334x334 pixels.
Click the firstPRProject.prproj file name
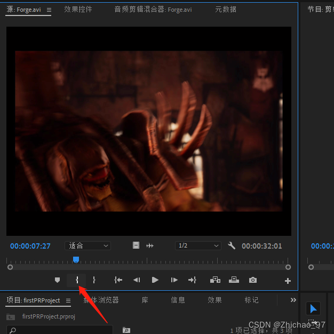[49, 316]
